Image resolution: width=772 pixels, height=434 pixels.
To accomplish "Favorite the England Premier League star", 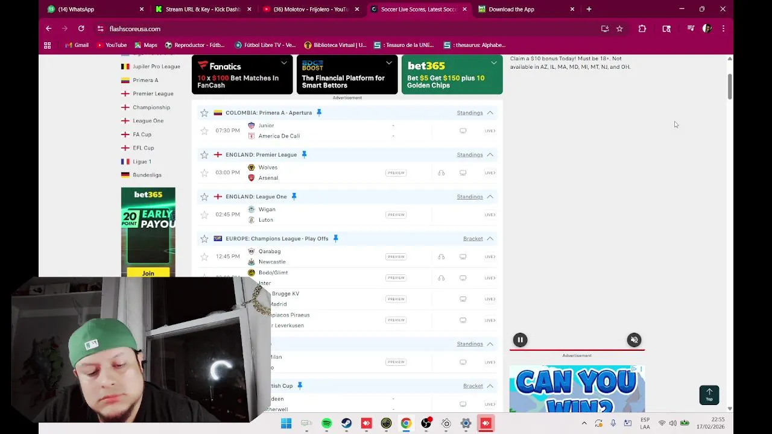I will (x=204, y=155).
